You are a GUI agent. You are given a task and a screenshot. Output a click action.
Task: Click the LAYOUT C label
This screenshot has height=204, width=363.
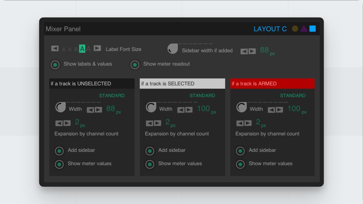270,29
